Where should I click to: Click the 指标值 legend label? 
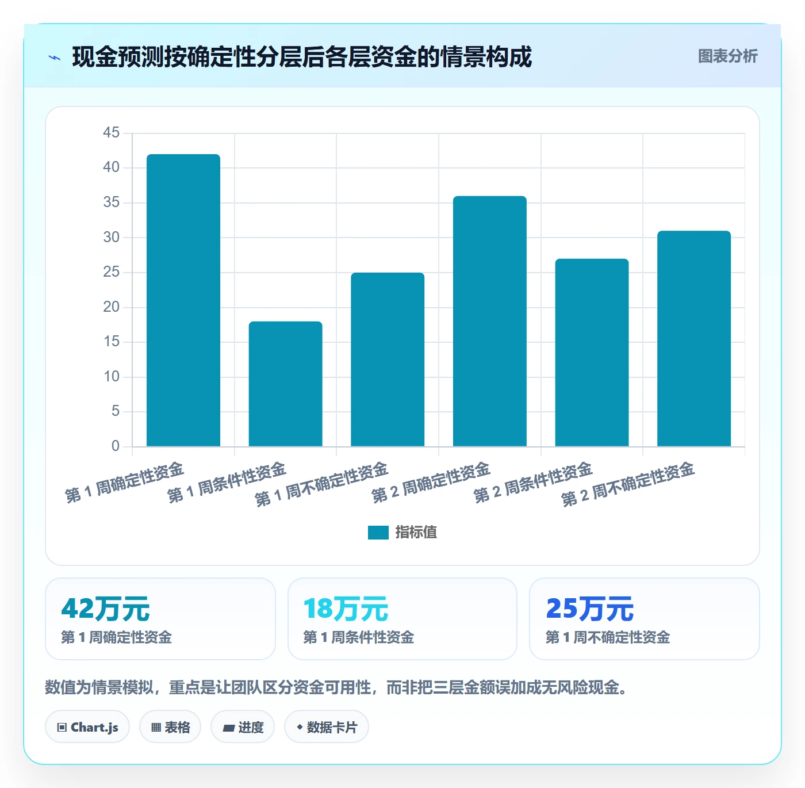point(416,533)
